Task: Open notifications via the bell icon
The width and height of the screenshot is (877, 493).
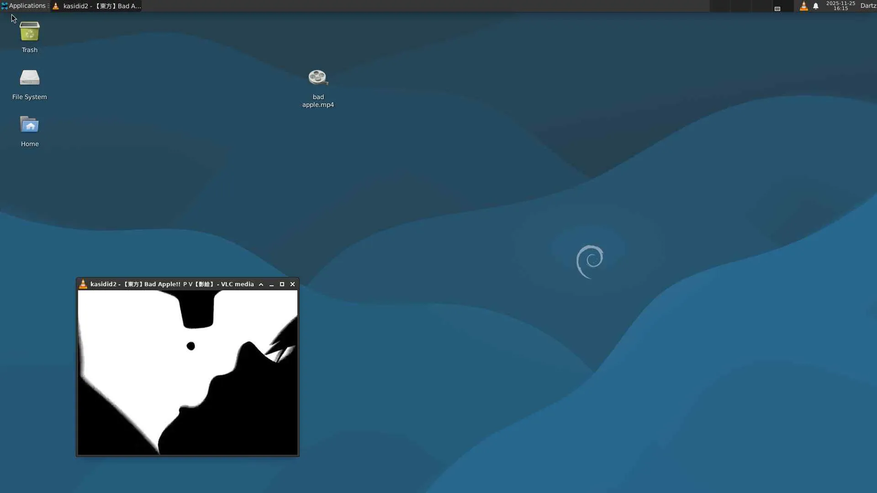Action: 816,6
